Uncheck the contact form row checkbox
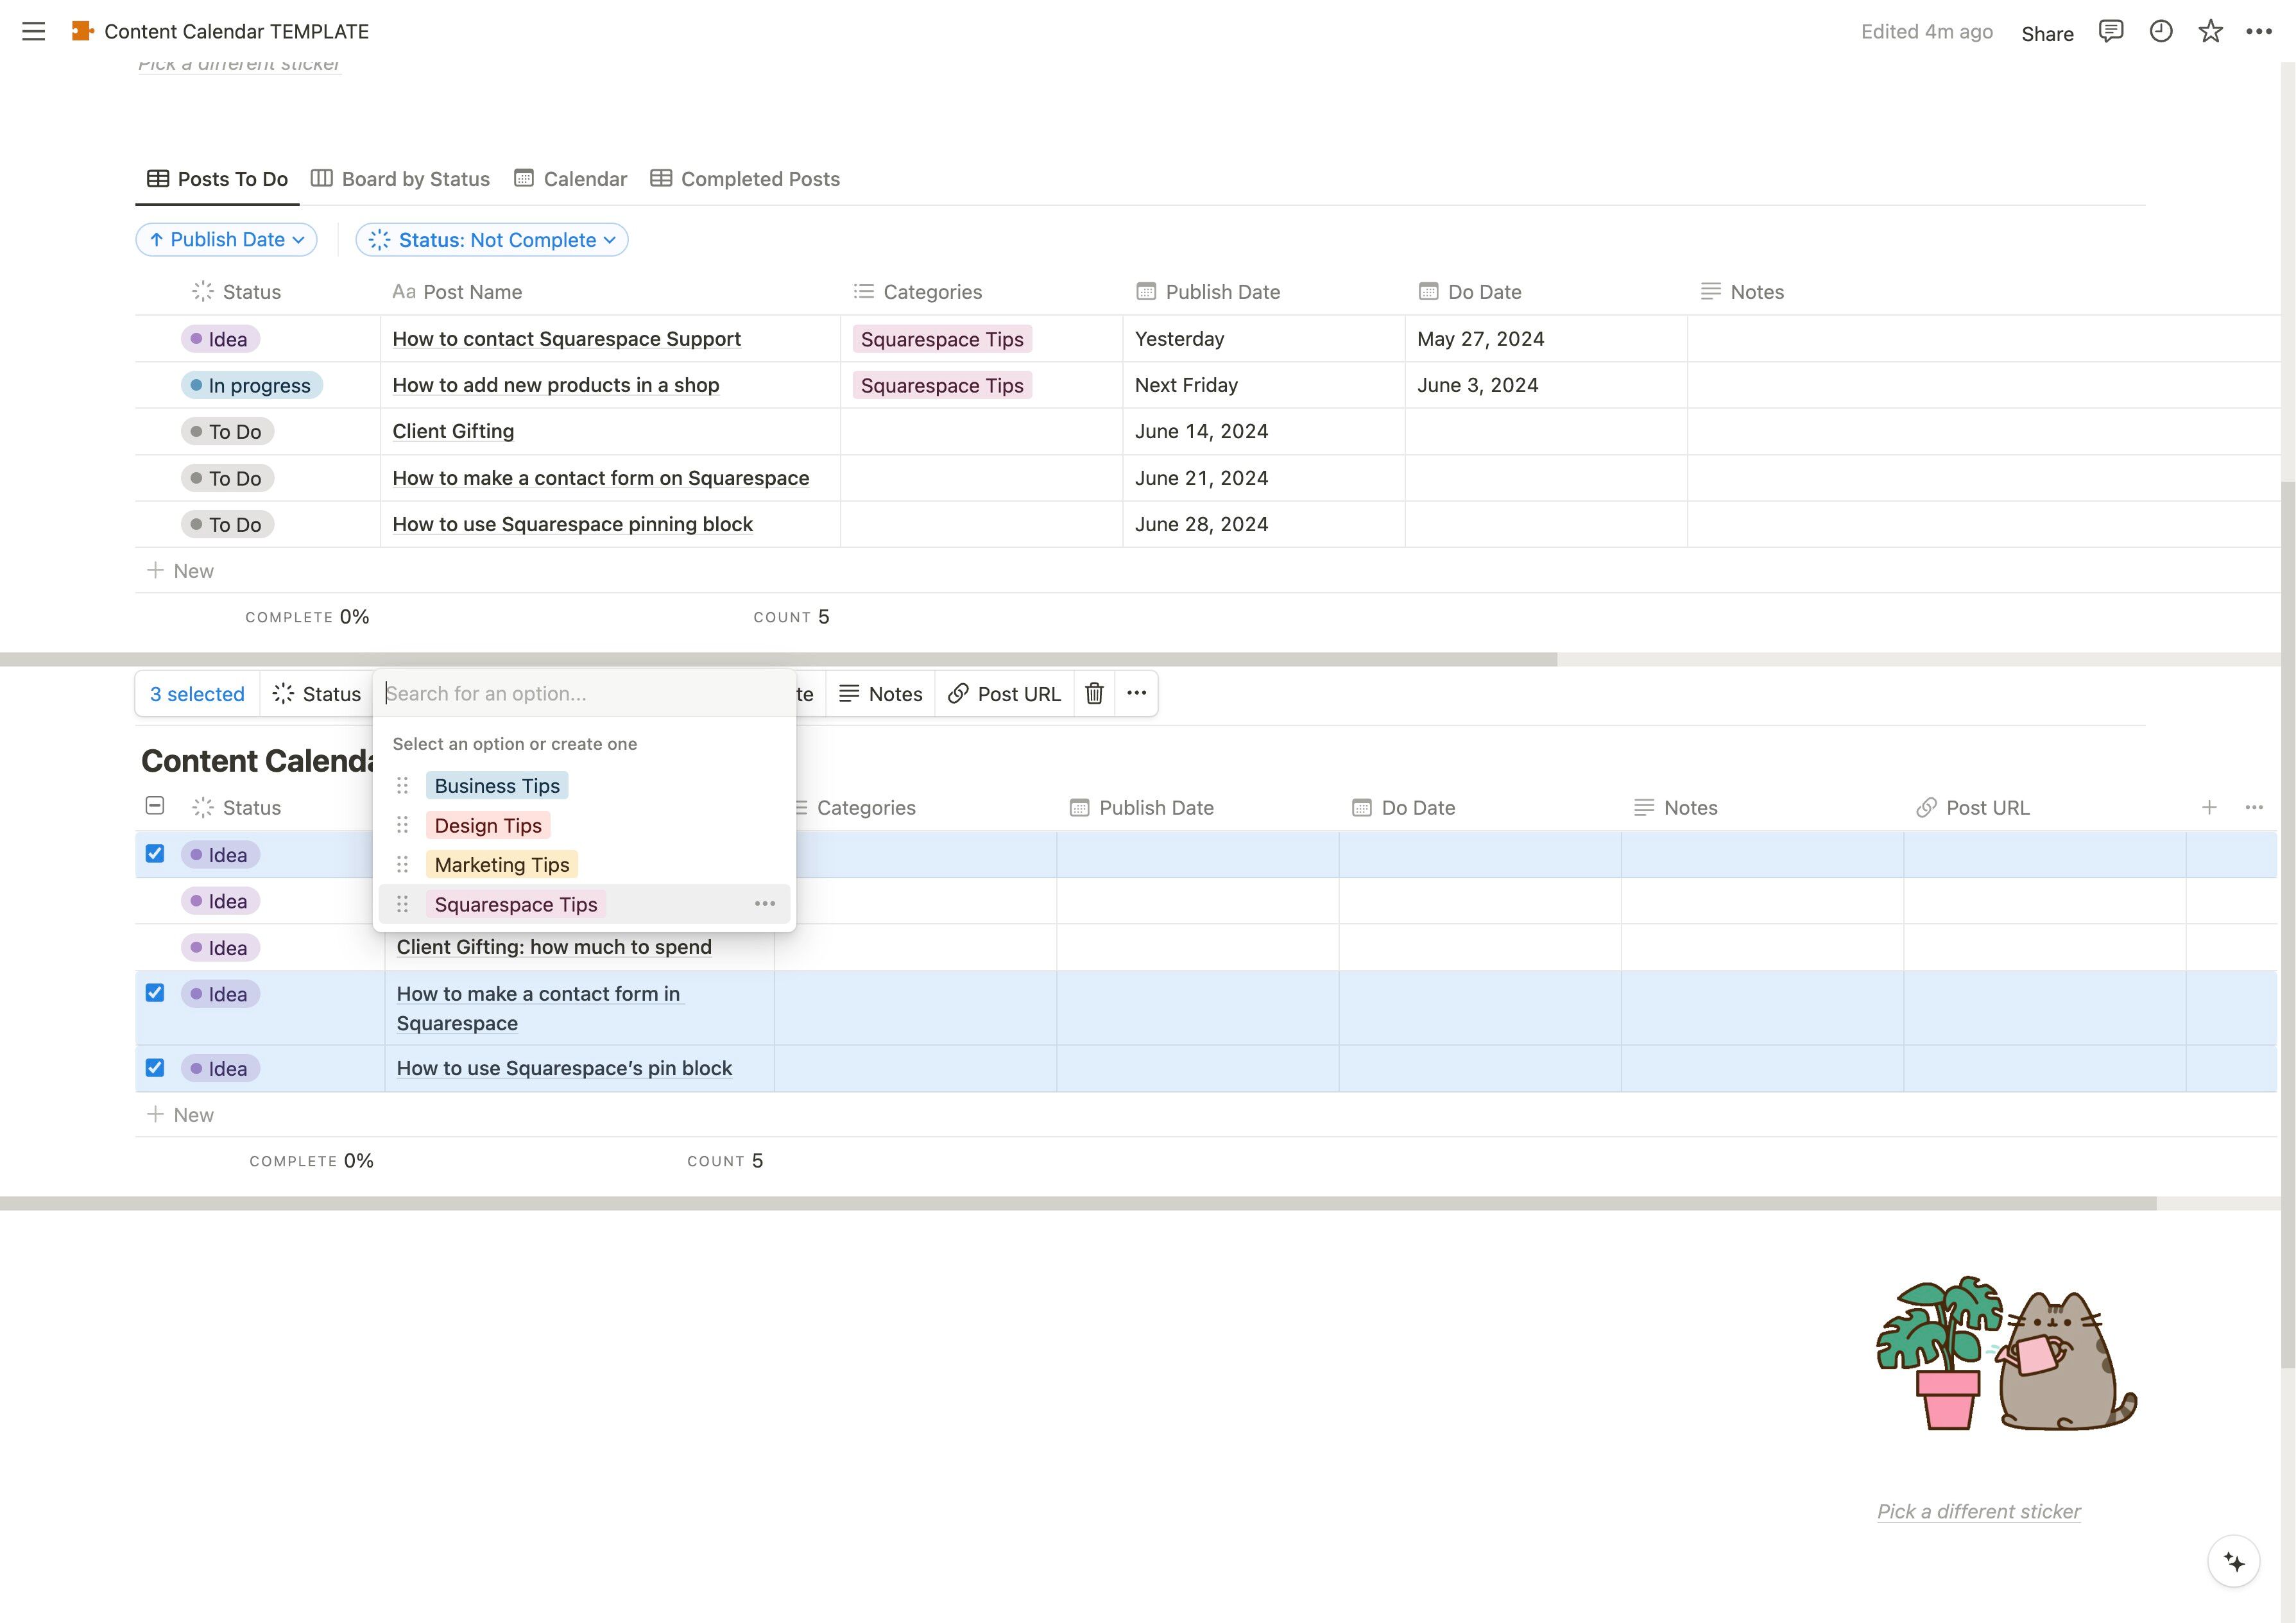 click(155, 993)
